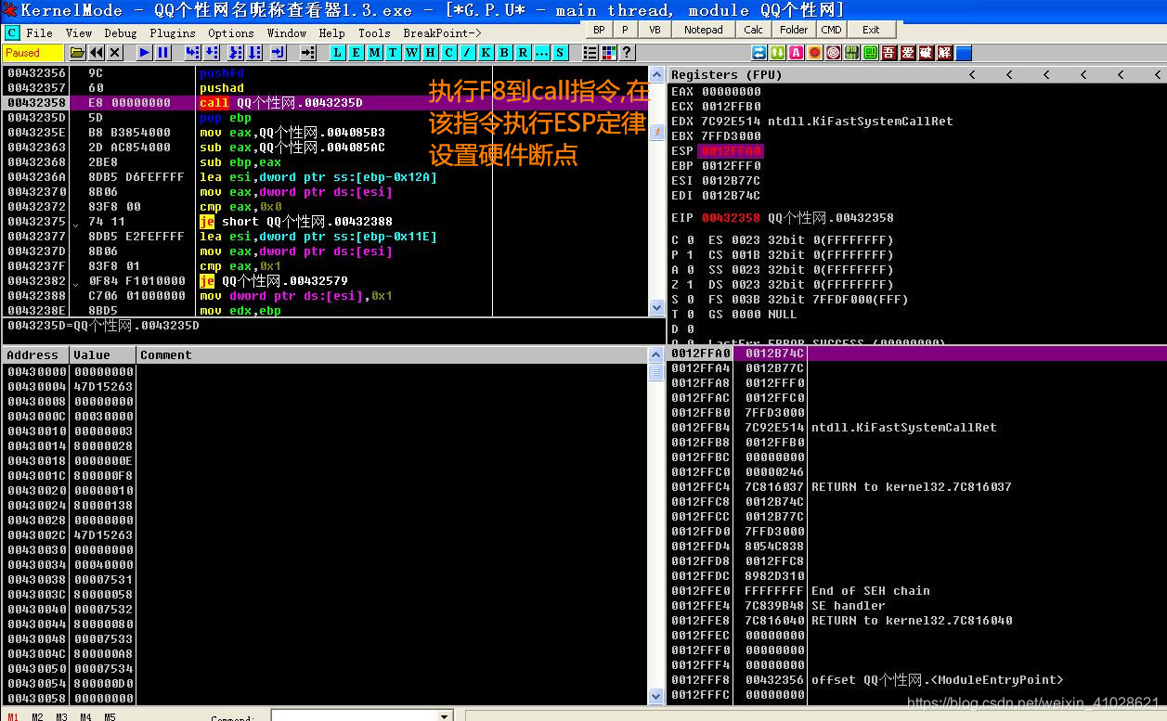
Task: Switch to M5 dump tab
Action: pyautogui.click(x=110, y=716)
